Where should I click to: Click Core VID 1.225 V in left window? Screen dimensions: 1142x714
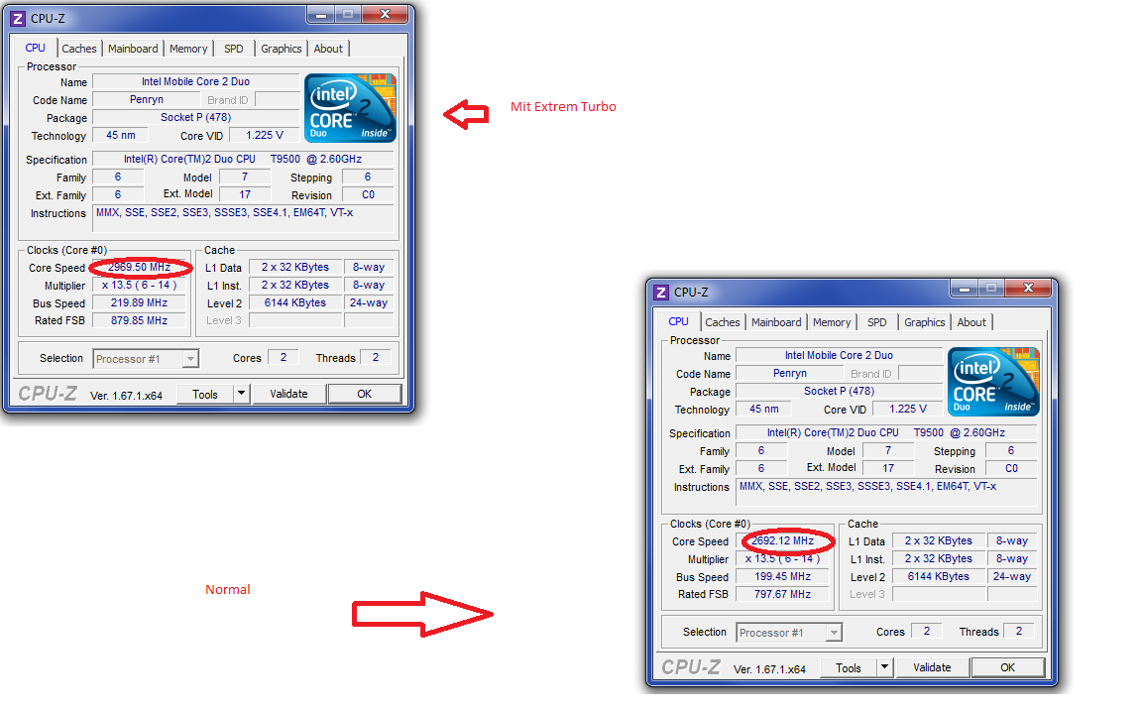click(x=265, y=136)
